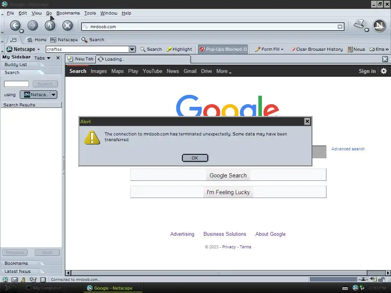Screen dimensions: 391x293
Task: Open Google Images link
Action: pyautogui.click(x=99, y=71)
